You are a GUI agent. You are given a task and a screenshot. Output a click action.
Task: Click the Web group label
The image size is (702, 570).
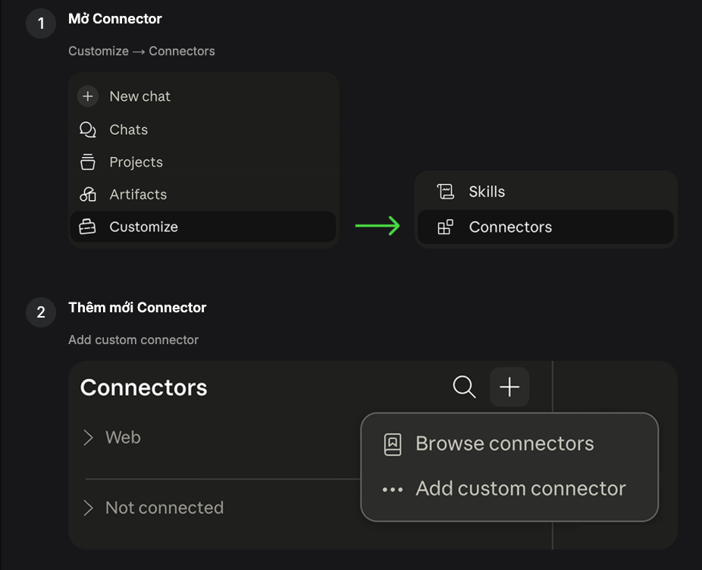coord(123,437)
